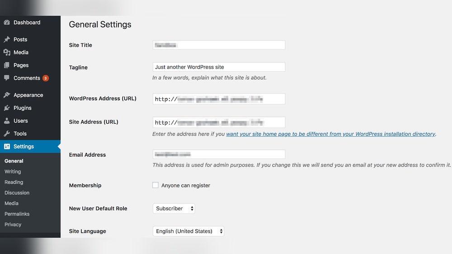Open the Permalinks settings submenu
The width and height of the screenshot is (452, 254).
click(x=17, y=214)
